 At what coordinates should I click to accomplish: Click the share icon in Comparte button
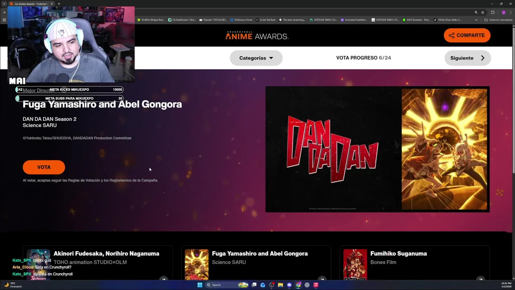click(x=451, y=35)
